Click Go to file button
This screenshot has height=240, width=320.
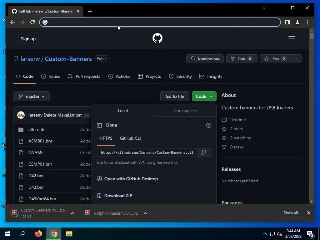[175, 96]
